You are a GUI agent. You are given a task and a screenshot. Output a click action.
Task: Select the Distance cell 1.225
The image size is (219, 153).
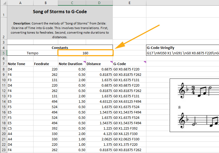coord(99,128)
